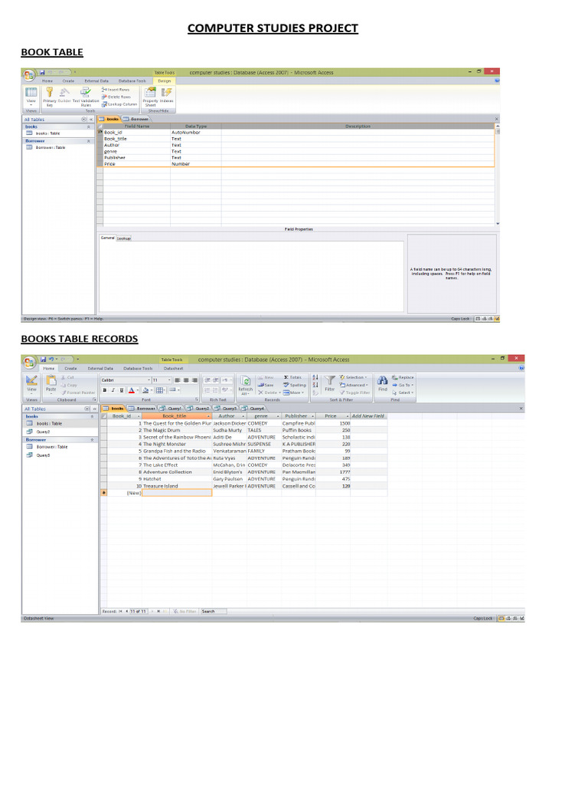Click the Indexes icon
Image resolution: width=588 pixels, height=785 pixels.
(166, 92)
